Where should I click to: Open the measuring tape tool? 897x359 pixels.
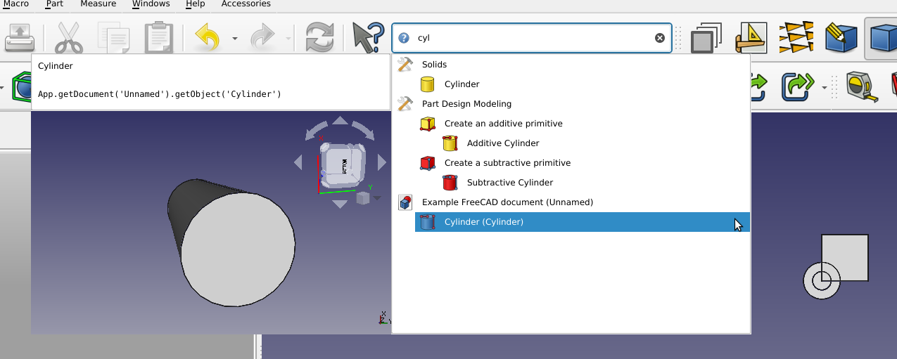pos(862,87)
